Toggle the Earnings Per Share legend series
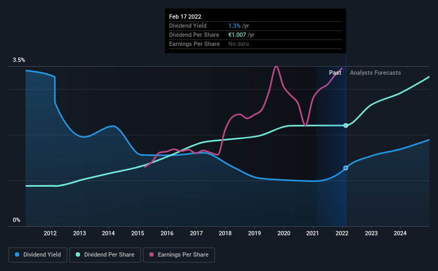This screenshot has height=271, width=438. click(179, 255)
